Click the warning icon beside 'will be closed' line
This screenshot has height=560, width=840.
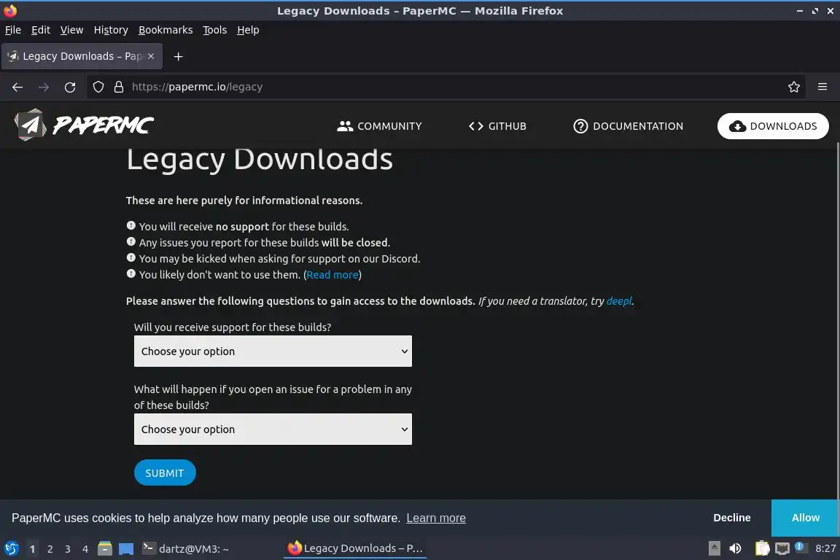click(x=131, y=241)
